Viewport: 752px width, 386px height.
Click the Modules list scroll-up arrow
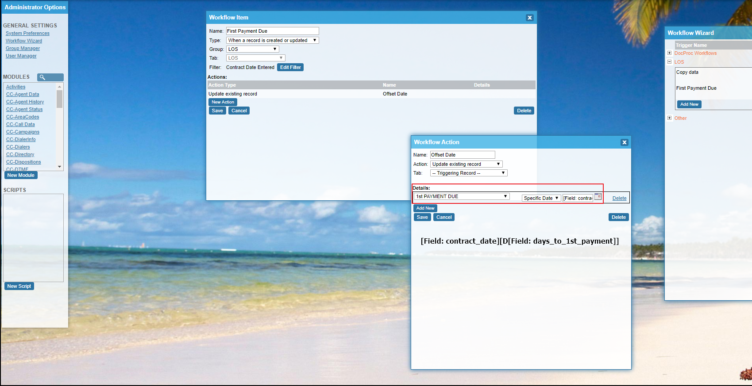tap(60, 87)
